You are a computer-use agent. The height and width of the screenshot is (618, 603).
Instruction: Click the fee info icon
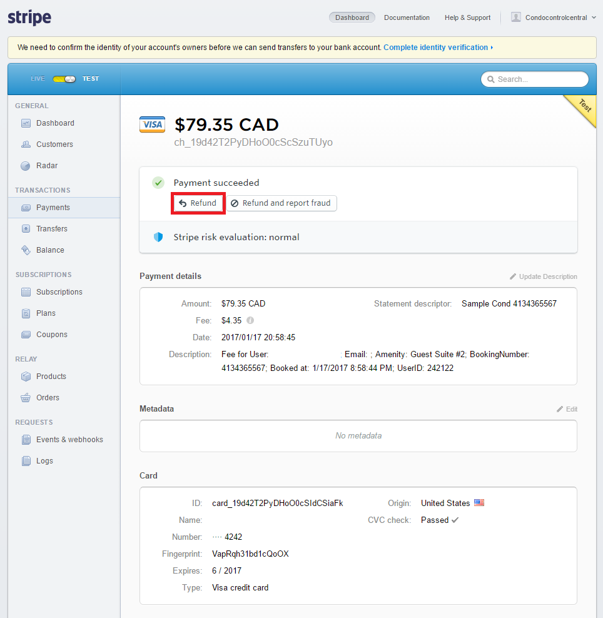coord(250,320)
